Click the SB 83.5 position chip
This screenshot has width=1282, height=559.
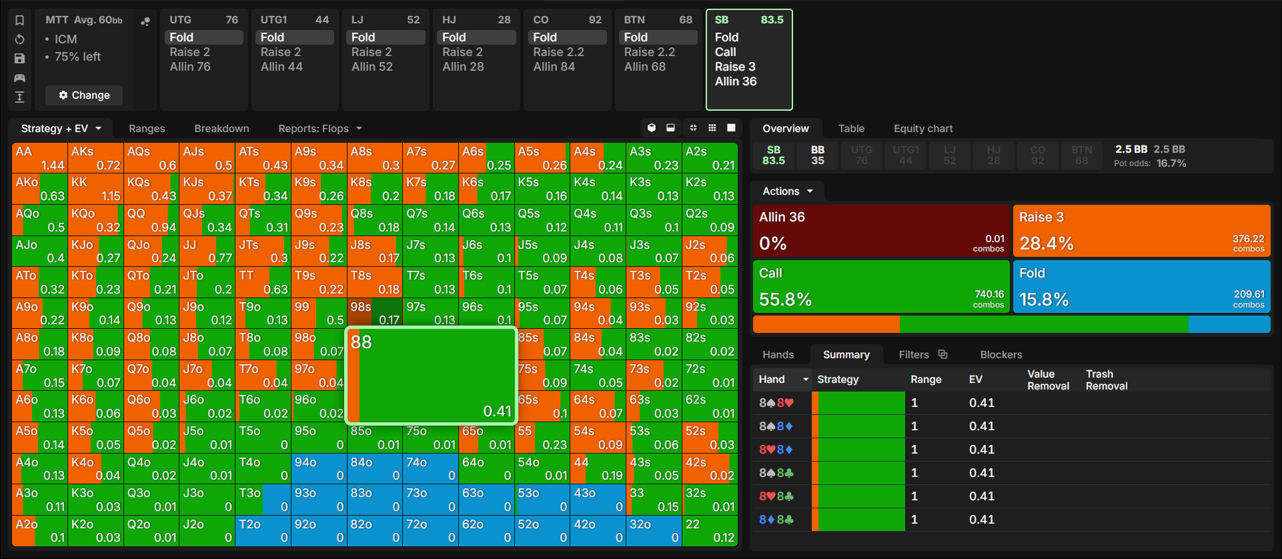[774, 155]
